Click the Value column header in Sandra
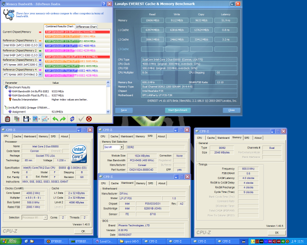The width and height of the screenshot is (307, 245). tap(78, 83)
